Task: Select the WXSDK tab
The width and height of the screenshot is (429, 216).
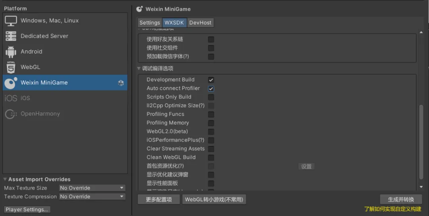Action: 174,23
